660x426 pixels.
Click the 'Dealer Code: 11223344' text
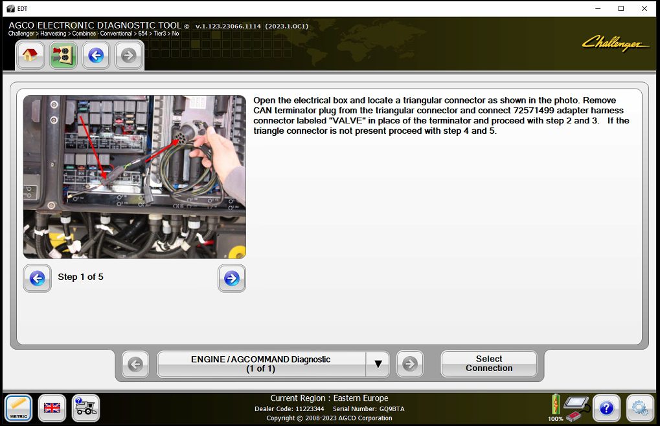[289, 409]
